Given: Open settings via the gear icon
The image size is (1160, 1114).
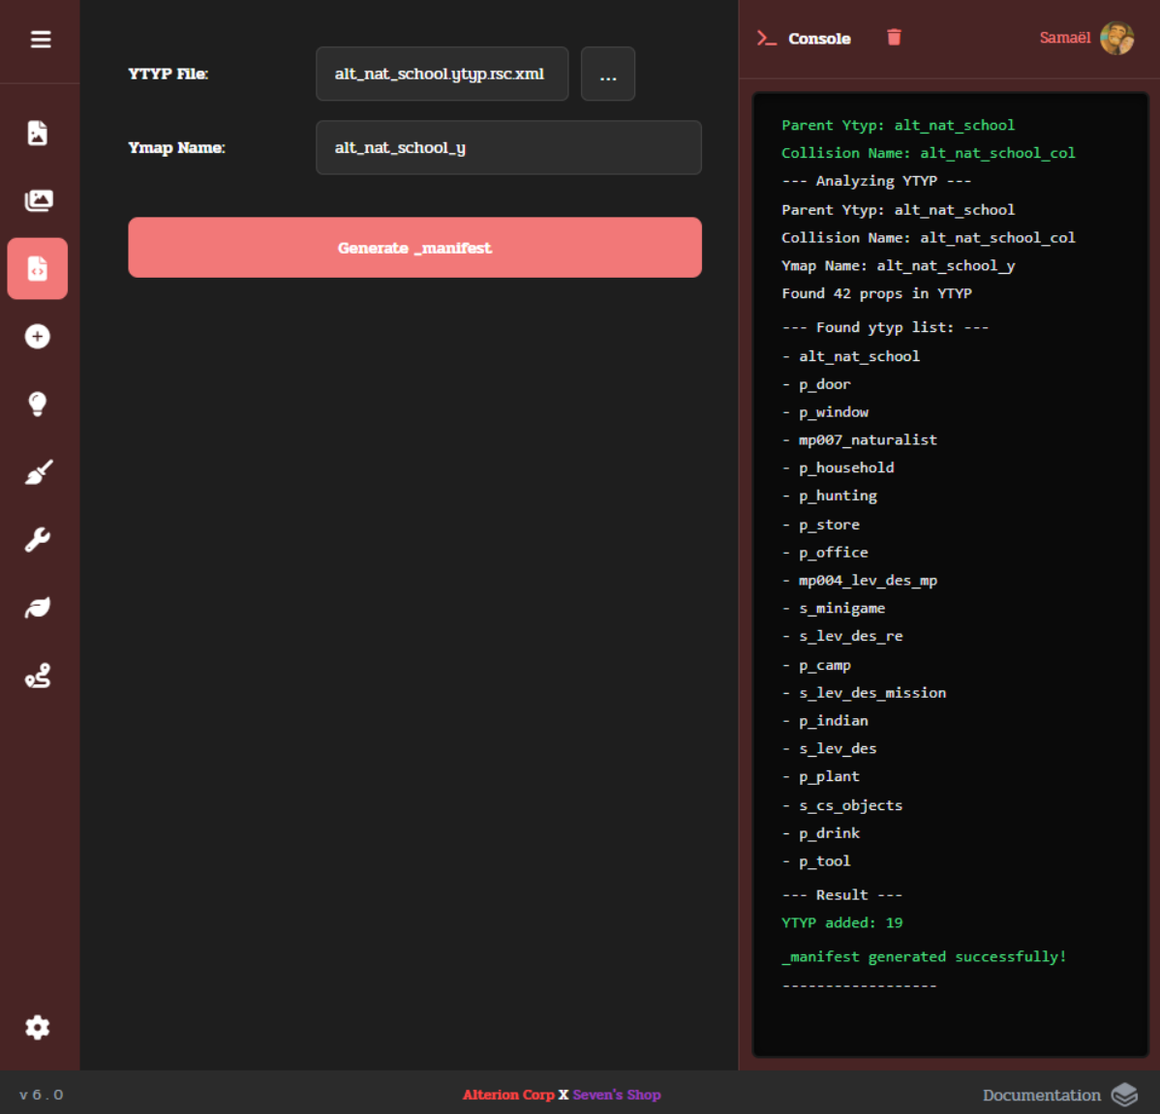Looking at the screenshot, I should pyautogui.click(x=38, y=1027).
